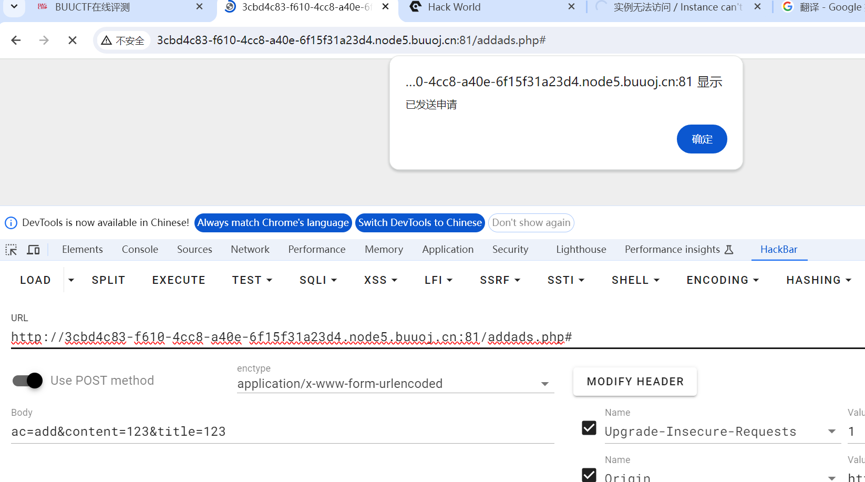Open the Lighthouse panel tab
865x482 pixels.
point(581,250)
